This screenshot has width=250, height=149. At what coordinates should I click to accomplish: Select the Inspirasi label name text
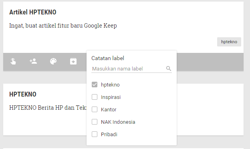click(x=111, y=97)
